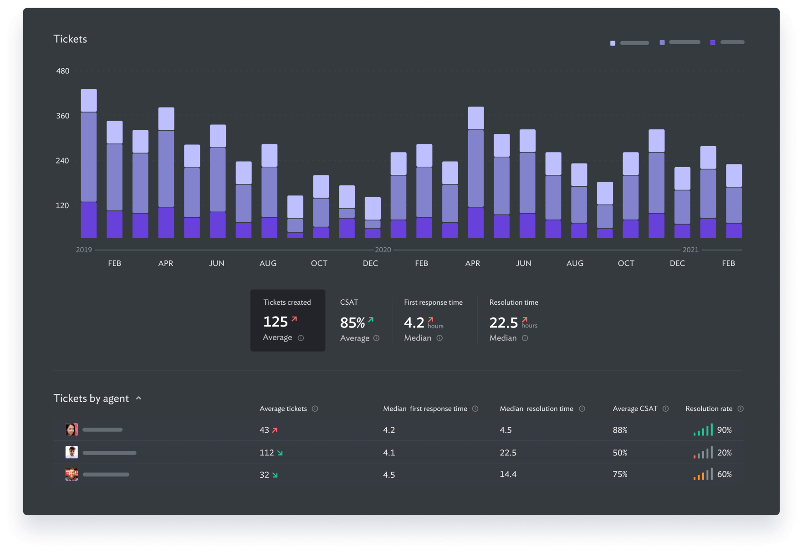The width and height of the screenshot is (802, 552).
Task: Select the First response time metric
Action: coord(433,320)
